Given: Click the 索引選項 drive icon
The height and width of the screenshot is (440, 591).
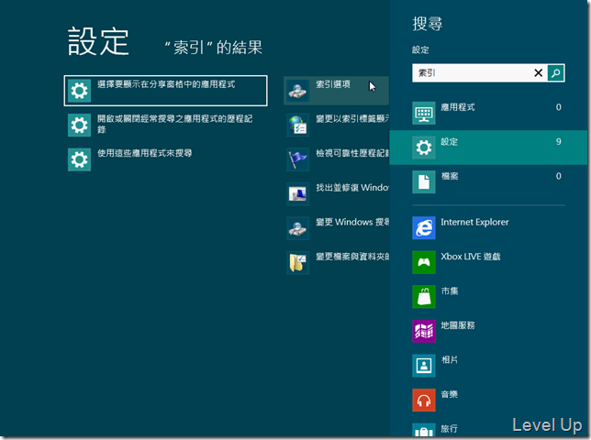Looking at the screenshot, I should click(x=297, y=91).
